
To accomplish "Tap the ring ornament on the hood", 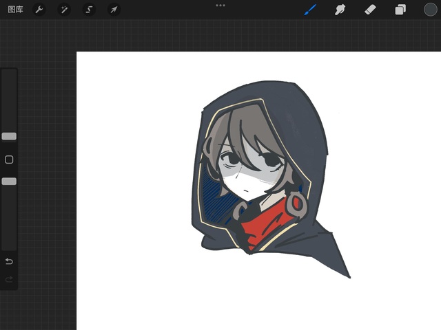I will click(x=298, y=203).
